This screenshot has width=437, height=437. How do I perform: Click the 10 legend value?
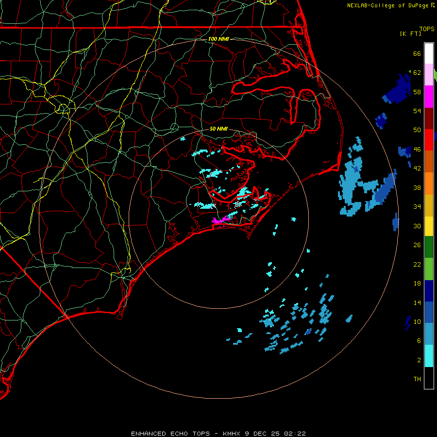(417, 322)
